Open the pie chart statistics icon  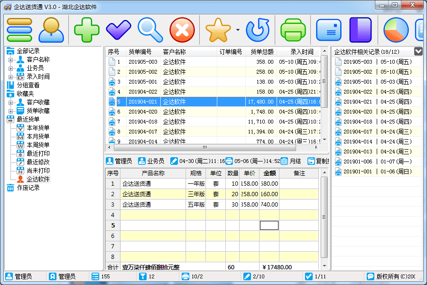pos(396,30)
